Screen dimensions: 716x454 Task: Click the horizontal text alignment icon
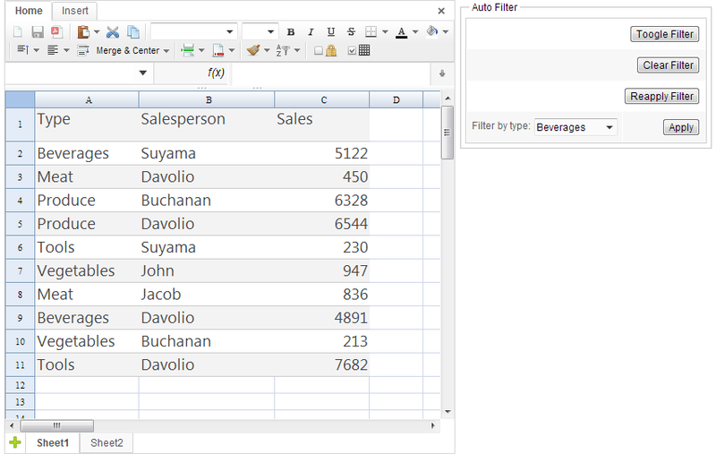click(x=53, y=50)
